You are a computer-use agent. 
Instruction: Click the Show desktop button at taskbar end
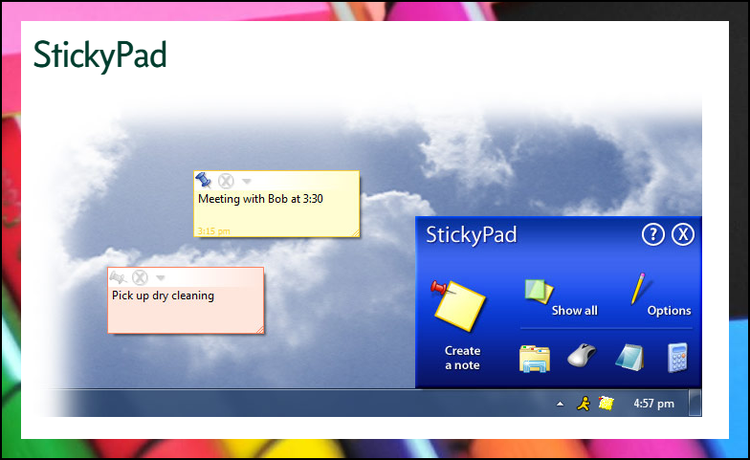[x=695, y=403]
